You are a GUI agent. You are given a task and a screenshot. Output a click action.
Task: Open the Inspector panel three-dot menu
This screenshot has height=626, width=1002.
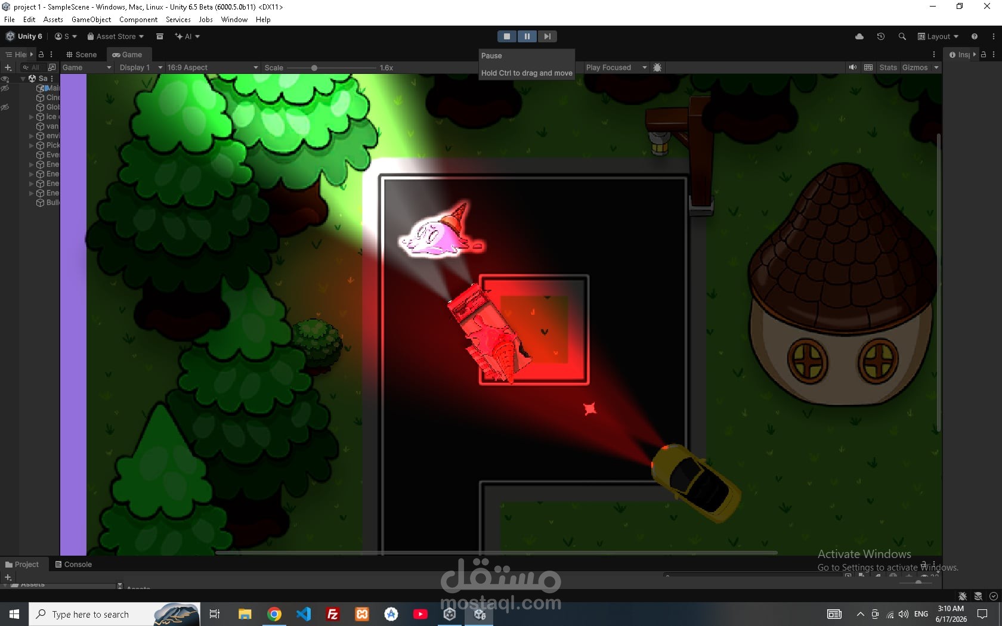[x=994, y=54]
